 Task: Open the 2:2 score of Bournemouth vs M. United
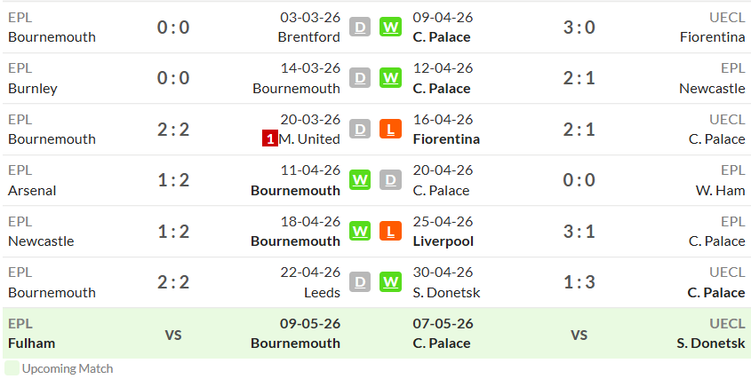click(173, 130)
